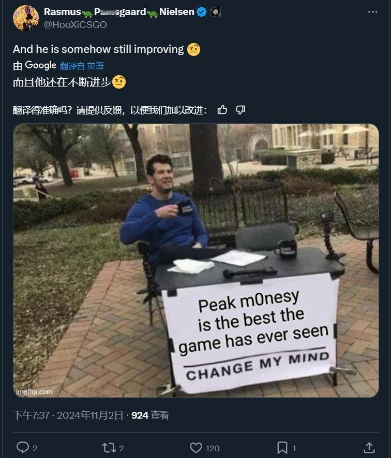Click the profile avatar picture
Image resolution: width=391 pixels, height=458 pixels.
point(26,18)
